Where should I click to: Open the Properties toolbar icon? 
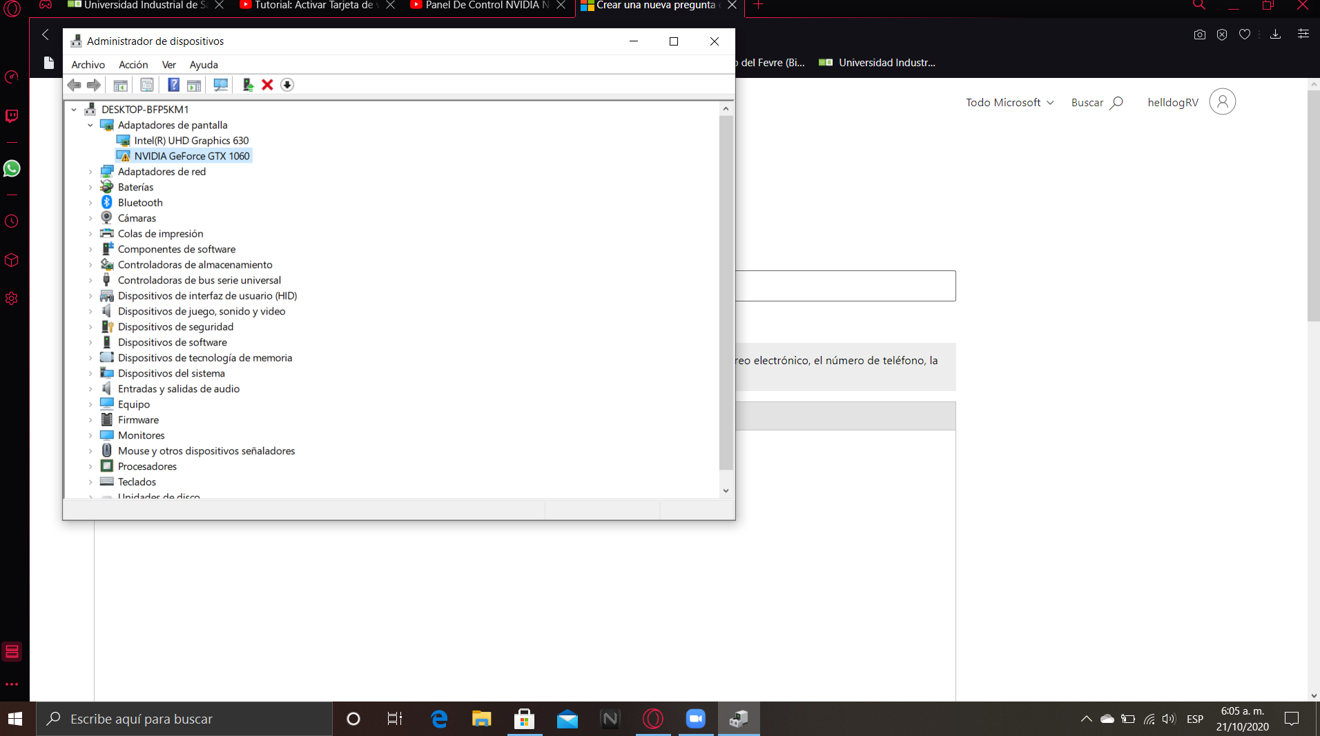coord(147,85)
